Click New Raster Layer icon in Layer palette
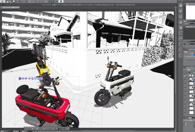The width and height of the screenshot is (195, 132). coord(190,76)
